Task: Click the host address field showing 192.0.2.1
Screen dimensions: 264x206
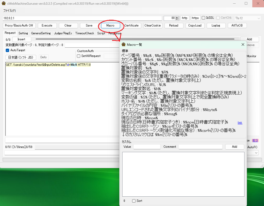Action: [82, 18]
